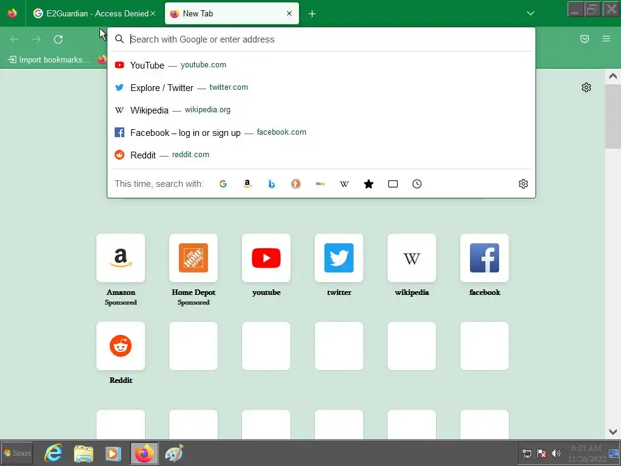621x466 pixels.
Task: Go back one page
Action: 15,39
